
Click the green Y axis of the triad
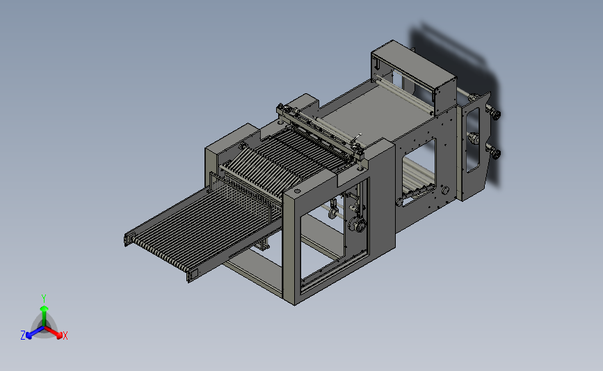(44, 315)
